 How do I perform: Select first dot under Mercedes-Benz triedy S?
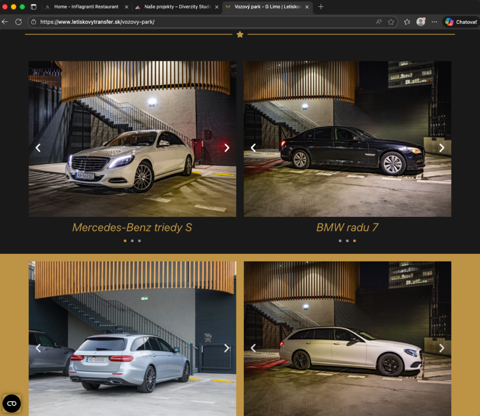click(125, 241)
